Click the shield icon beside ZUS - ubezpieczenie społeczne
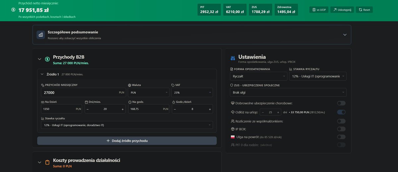Viewport: 398px width, 172px height. (232, 85)
